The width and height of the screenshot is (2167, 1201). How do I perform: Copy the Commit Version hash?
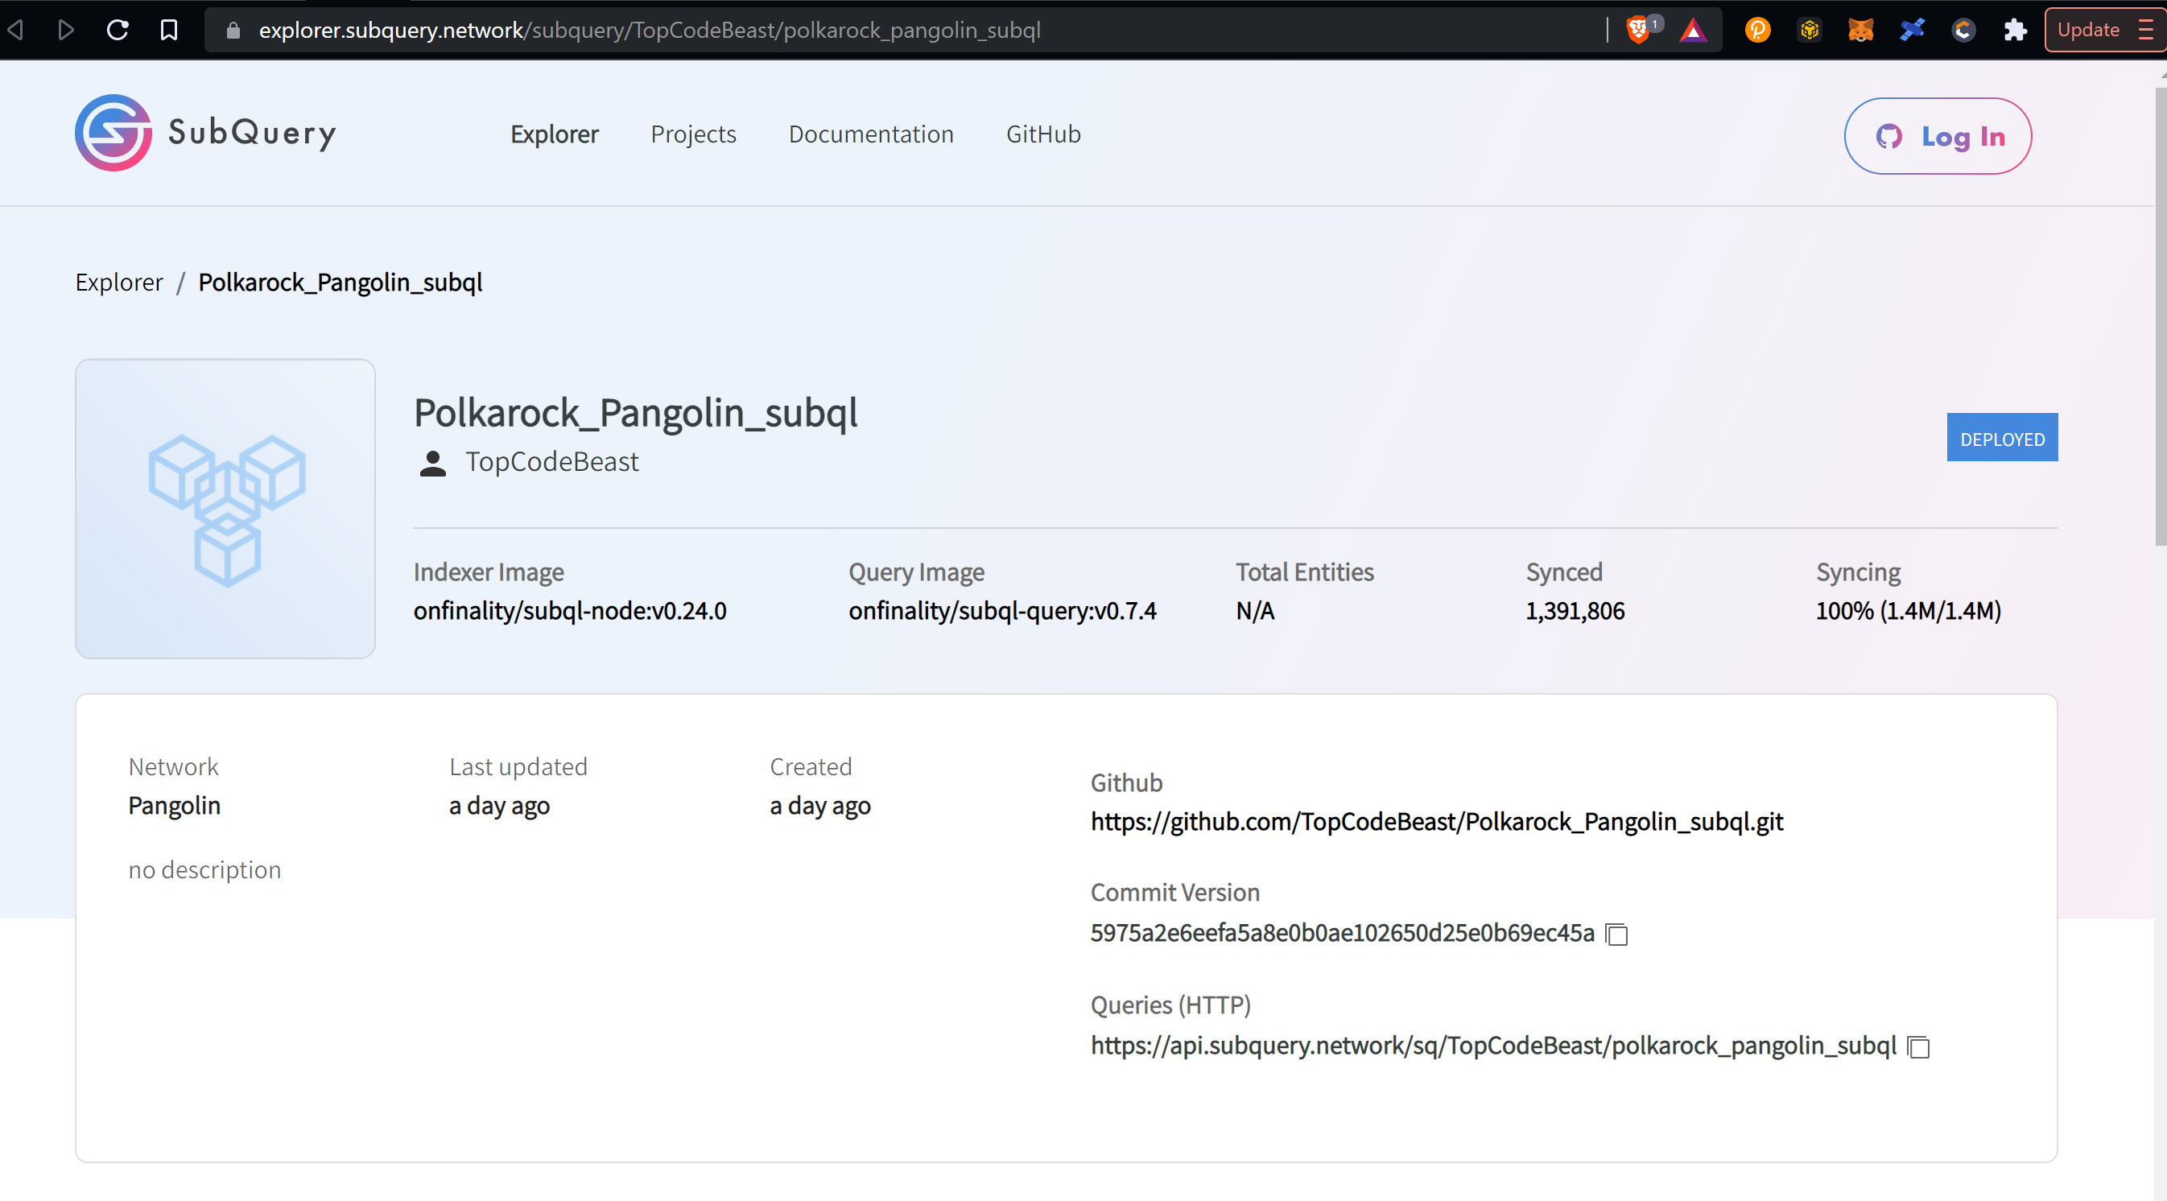tap(1616, 935)
